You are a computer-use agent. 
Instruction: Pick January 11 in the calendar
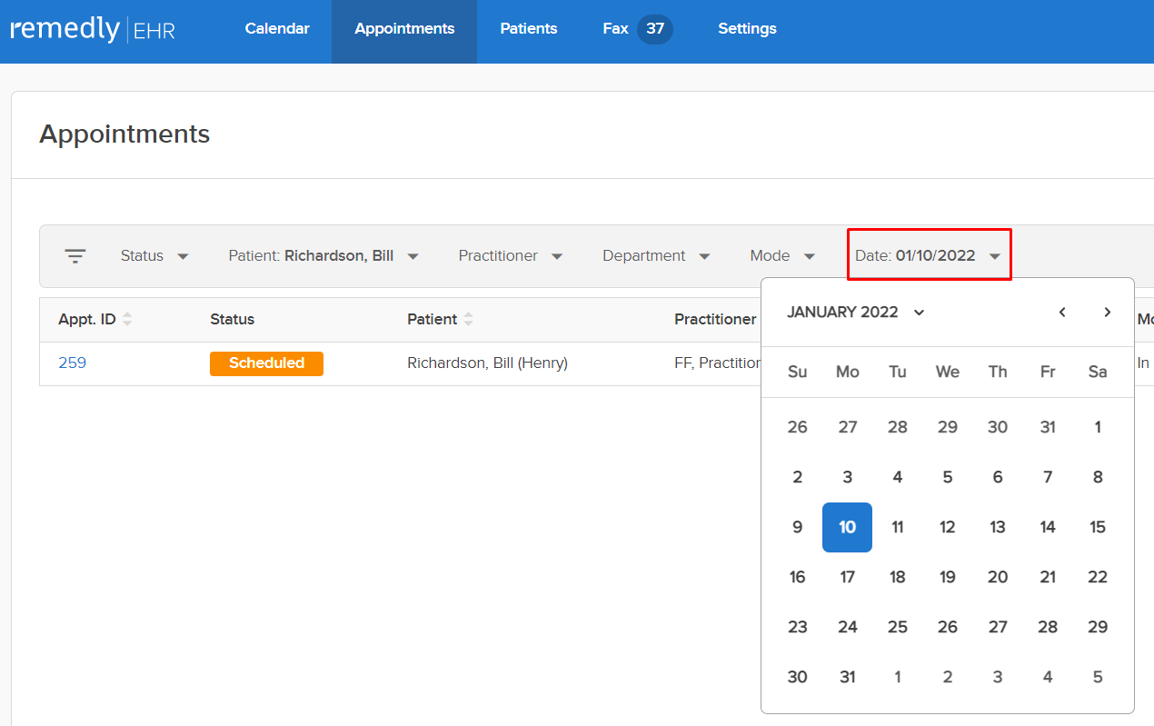click(898, 527)
